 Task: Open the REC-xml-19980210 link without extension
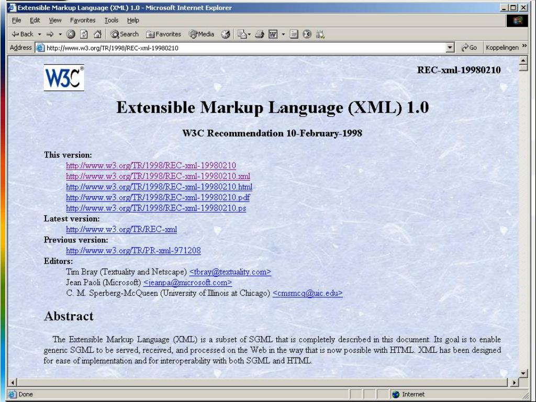coord(151,165)
